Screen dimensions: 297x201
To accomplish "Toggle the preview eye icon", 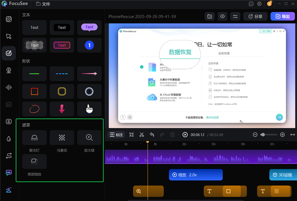I will (x=222, y=16).
